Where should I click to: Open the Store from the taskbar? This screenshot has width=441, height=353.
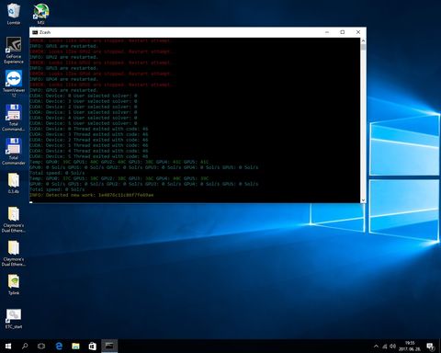tap(93, 347)
